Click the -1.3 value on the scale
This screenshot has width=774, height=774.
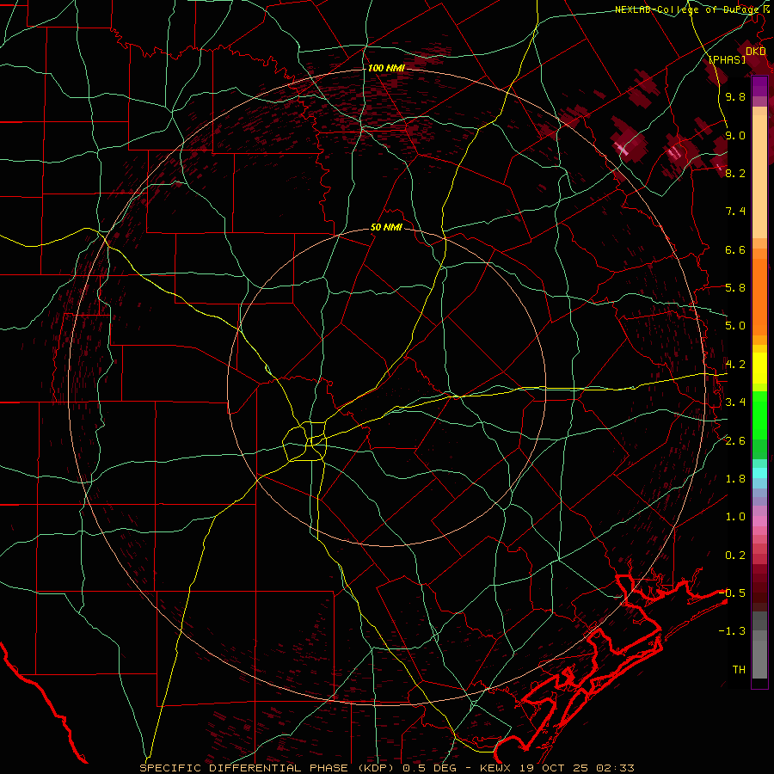[x=733, y=631]
